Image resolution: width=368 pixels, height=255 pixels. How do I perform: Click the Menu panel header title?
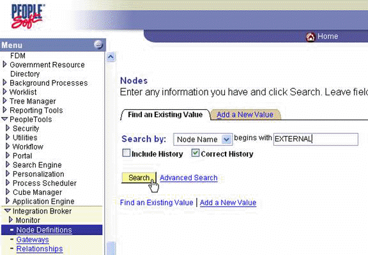(x=11, y=45)
